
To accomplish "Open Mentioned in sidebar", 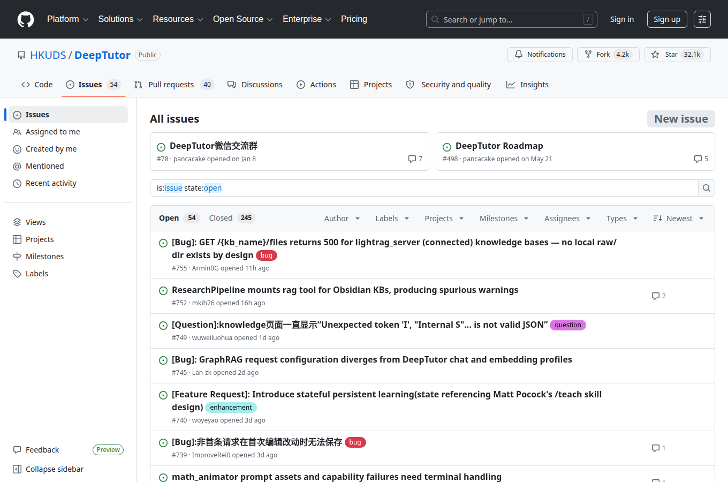I will [x=68, y=166].
